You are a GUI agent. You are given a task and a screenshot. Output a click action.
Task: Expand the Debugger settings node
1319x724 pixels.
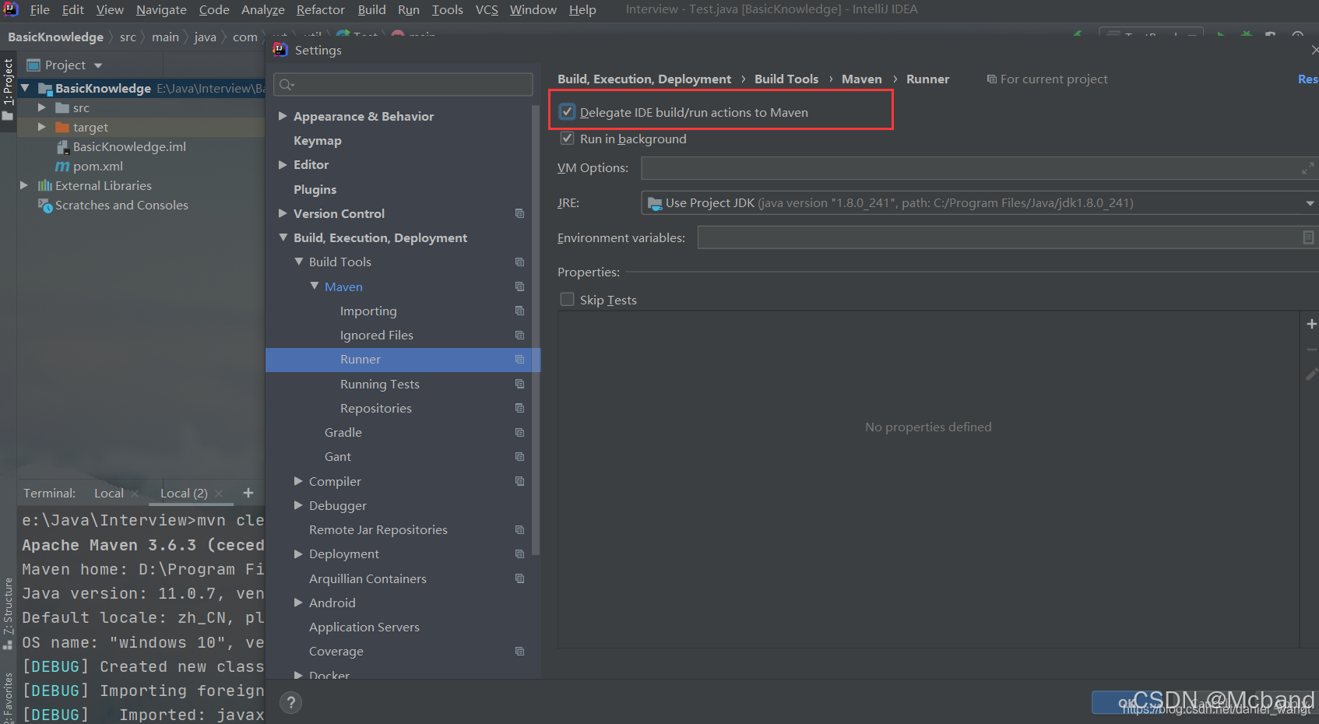coord(298,505)
